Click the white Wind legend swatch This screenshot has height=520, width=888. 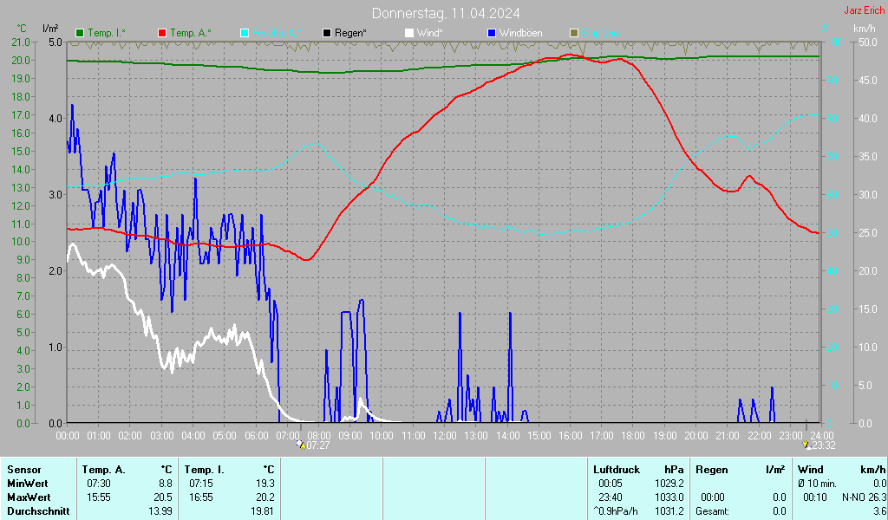409,33
